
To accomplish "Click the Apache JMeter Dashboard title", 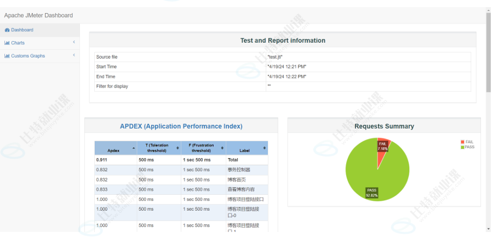I will pos(38,15).
